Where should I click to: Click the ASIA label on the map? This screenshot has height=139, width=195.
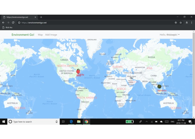(x=150, y=68)
